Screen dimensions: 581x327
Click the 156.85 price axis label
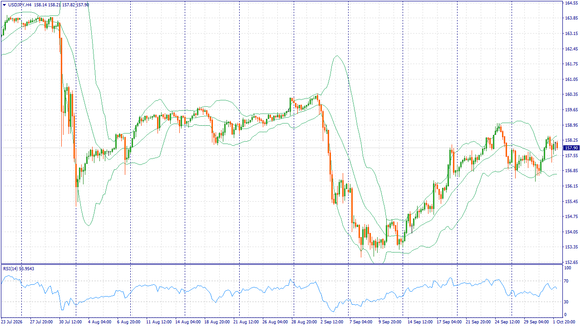click(571, 171)
